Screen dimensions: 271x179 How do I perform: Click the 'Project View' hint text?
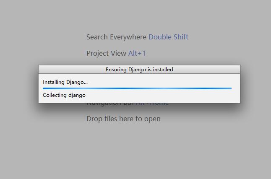click(x=106, y=53)
